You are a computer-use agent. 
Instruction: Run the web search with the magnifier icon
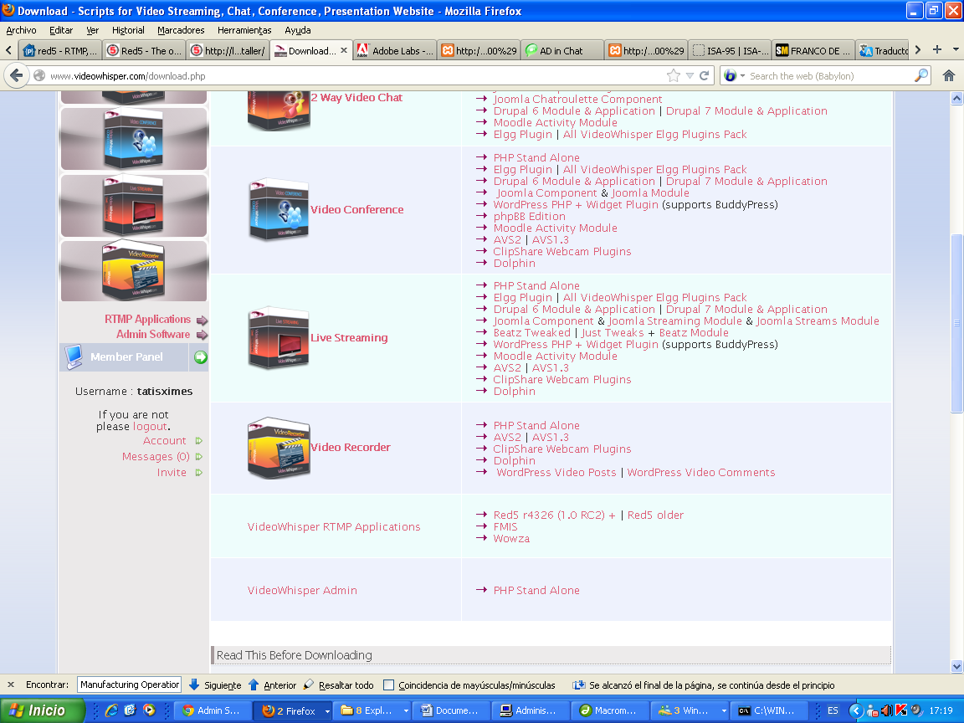pos(921,75)
